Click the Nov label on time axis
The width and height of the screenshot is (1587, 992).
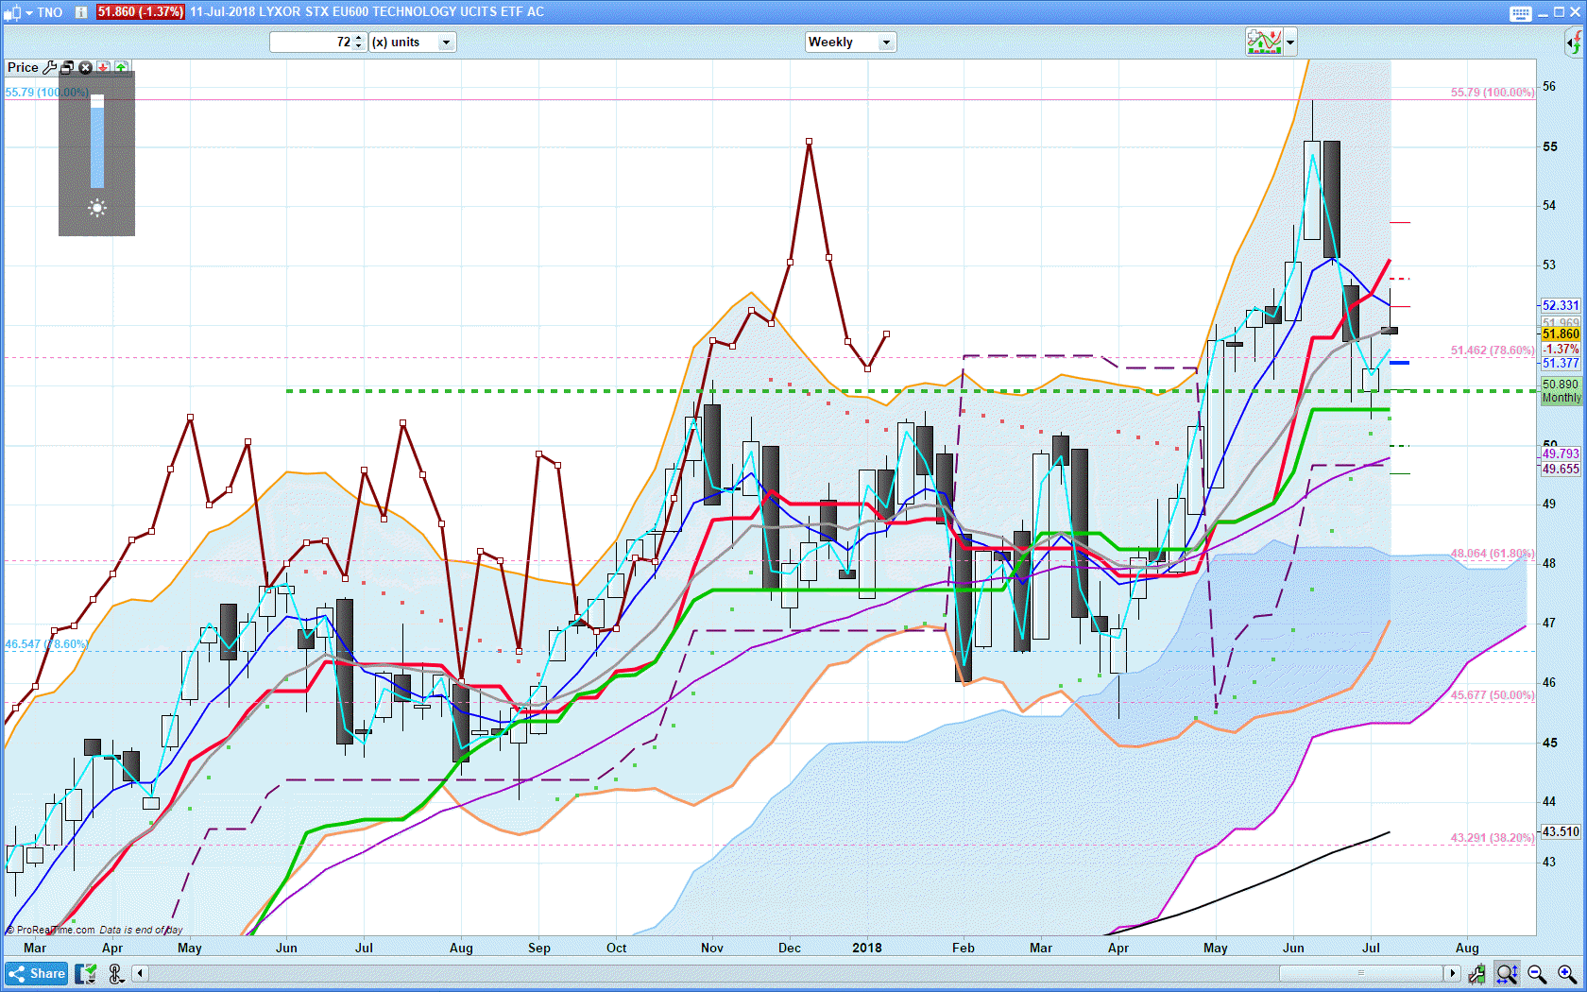[712, 948]
